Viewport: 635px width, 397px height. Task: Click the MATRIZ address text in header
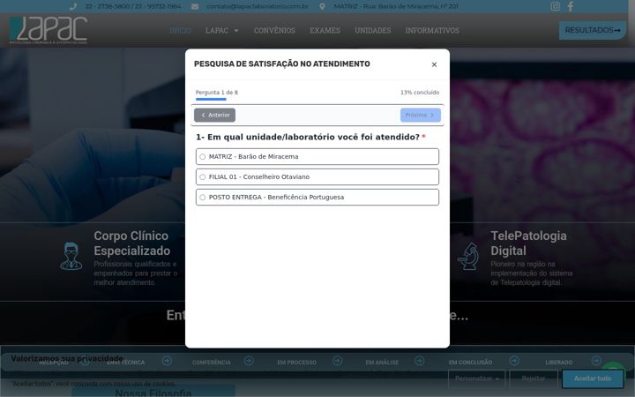(396, 6)
